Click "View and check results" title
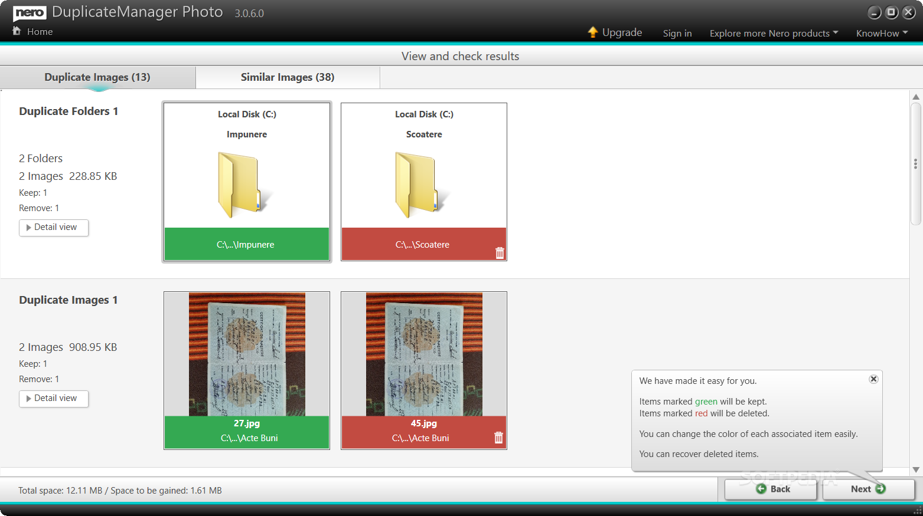Viewport: 923px width, 516px height. [461, 56]
